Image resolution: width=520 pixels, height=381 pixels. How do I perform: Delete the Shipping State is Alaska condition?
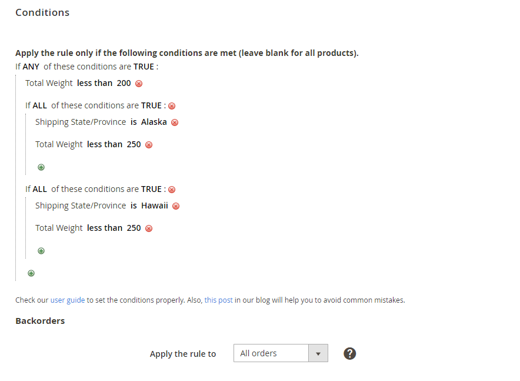point(175,122)
